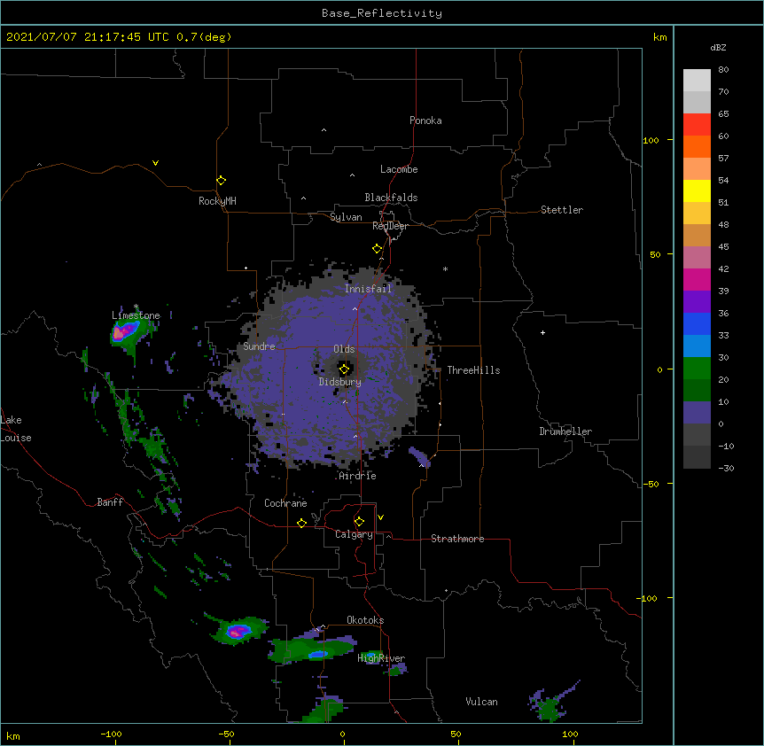Click the Blackfalds city label
Screen dimensions: 764x746
pos(391,198)
